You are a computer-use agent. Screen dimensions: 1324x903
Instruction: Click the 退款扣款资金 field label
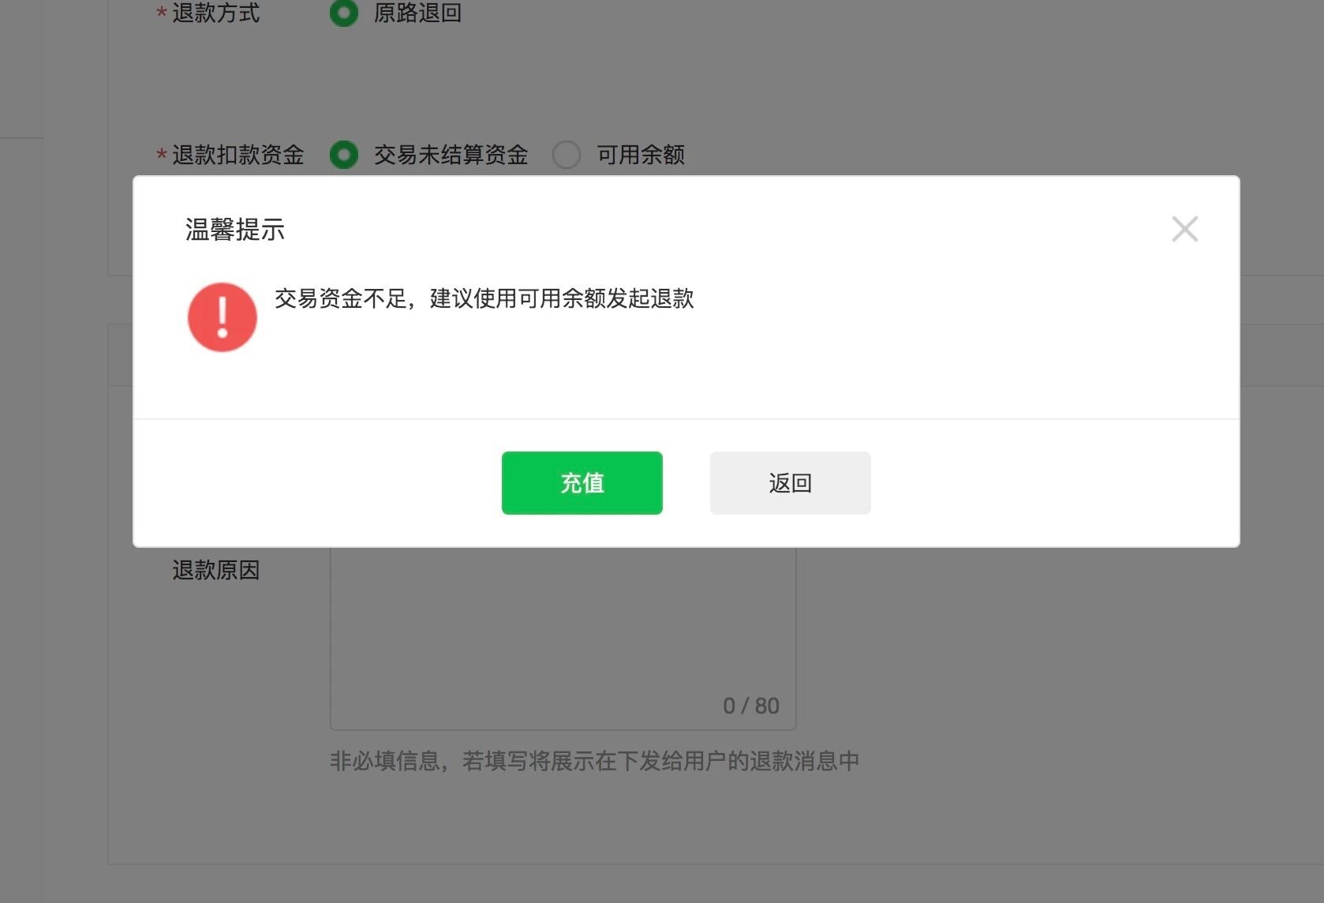237,155
